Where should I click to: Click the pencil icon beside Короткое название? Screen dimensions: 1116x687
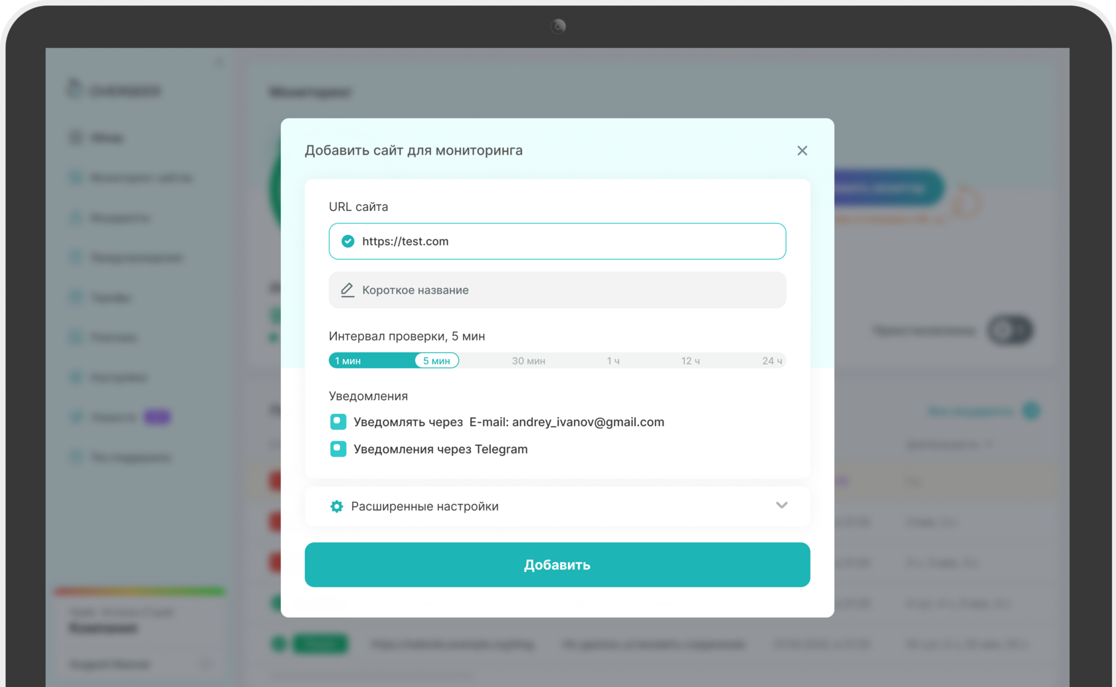tap(347, 290)
